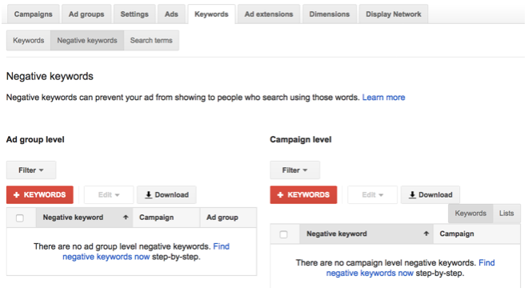Screen dimensions: 528x292
Task: Add keywords at Campaign level
Action: tap(303, 194)
